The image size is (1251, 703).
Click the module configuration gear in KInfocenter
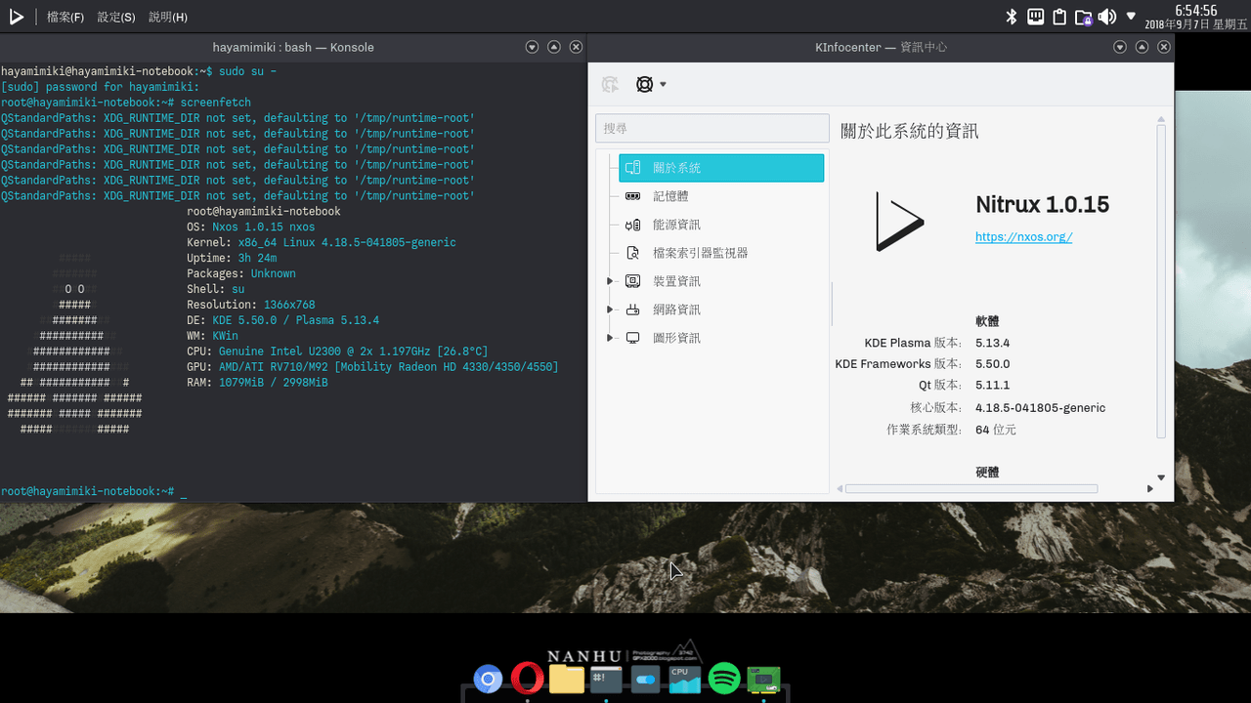coord(643,84)
